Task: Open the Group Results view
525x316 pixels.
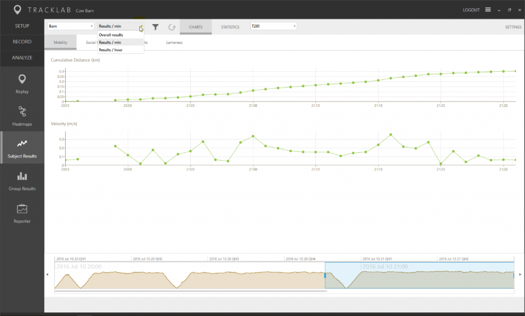Action: coord(22,180)
